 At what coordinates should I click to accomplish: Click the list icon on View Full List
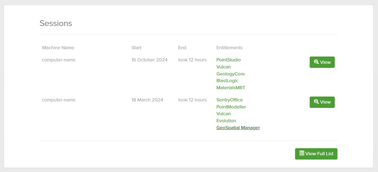tap(302, 153)
